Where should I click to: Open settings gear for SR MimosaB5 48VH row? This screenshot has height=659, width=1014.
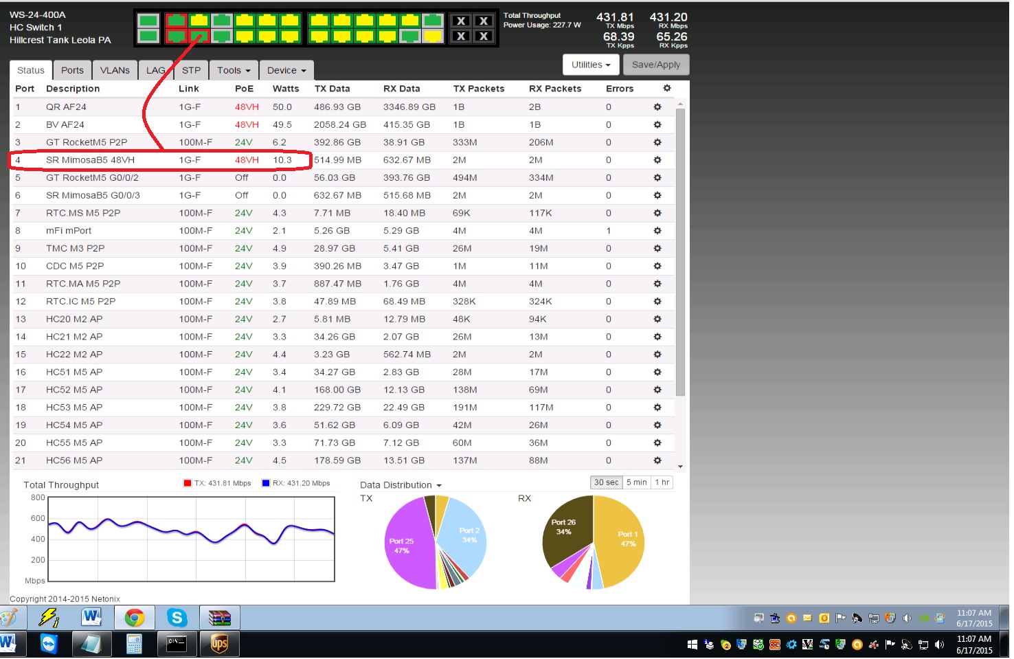[657, 160]
